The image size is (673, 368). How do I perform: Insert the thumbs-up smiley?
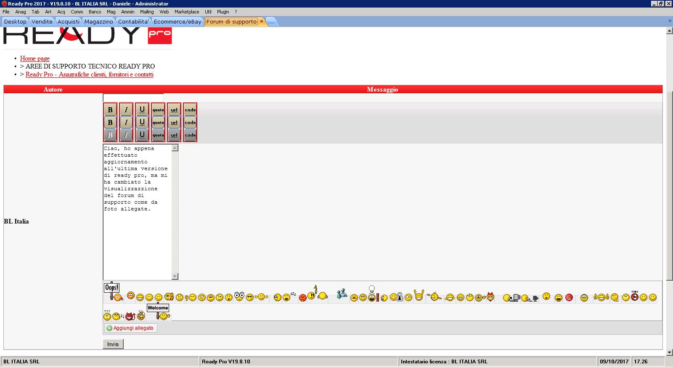169,297
